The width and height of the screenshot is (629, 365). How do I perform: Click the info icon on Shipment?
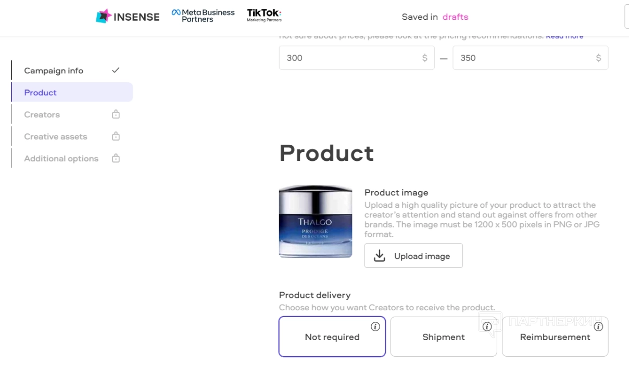click(487, 326)
